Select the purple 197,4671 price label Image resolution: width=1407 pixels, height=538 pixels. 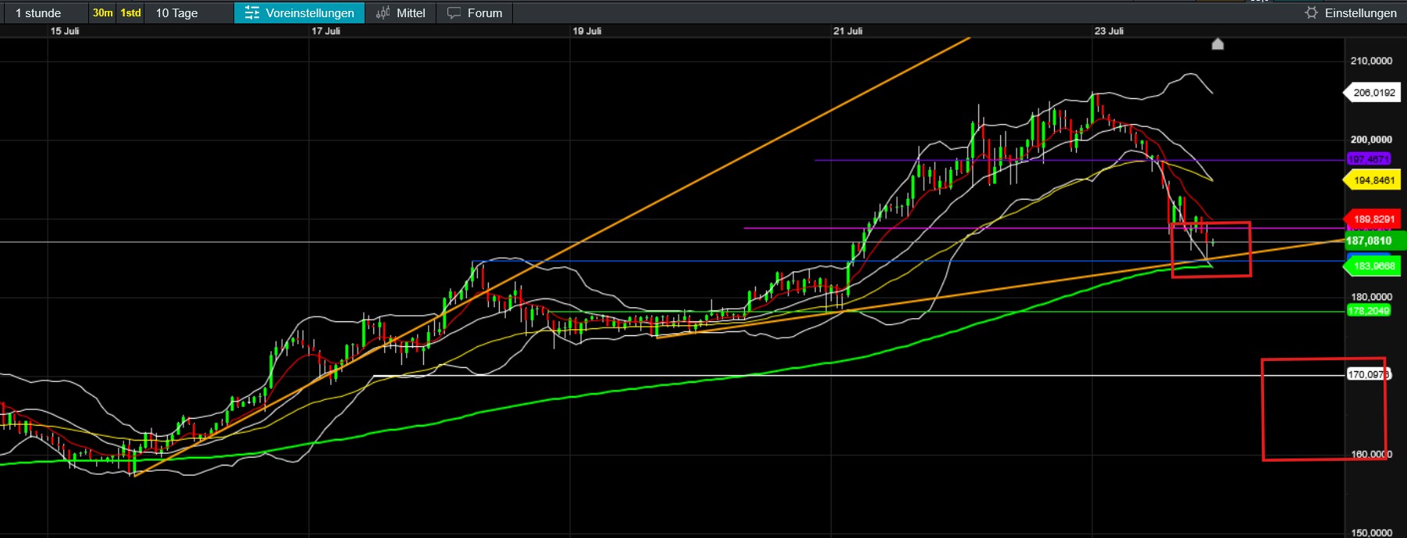(1369, 159)
